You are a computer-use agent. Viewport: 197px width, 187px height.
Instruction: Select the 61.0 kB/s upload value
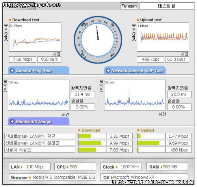click(x=177, y=60)
